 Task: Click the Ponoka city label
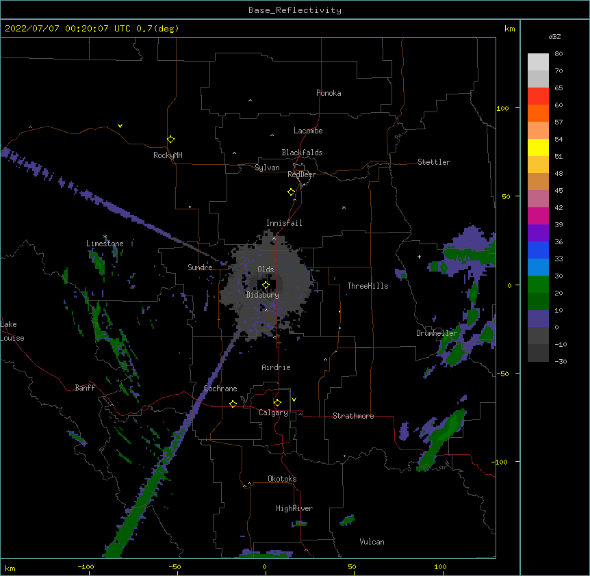[329, 93]
